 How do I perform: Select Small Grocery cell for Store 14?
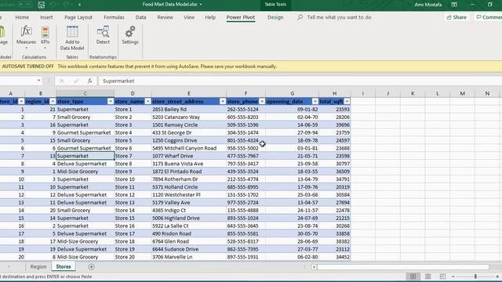coord(85,211)
